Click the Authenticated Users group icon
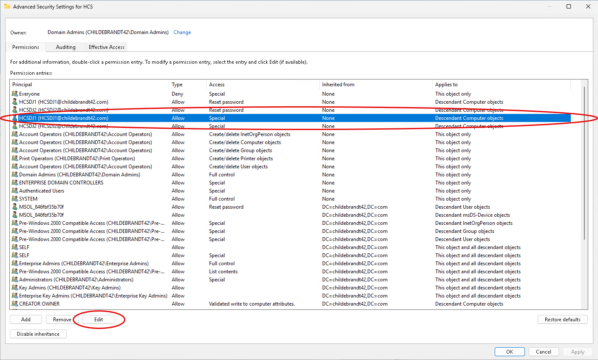The height and width of the screenshot is (360, 598). 15,191
